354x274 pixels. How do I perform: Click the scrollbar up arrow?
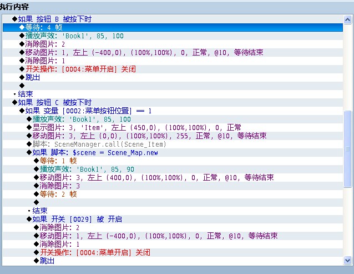[x=347, y=19]
